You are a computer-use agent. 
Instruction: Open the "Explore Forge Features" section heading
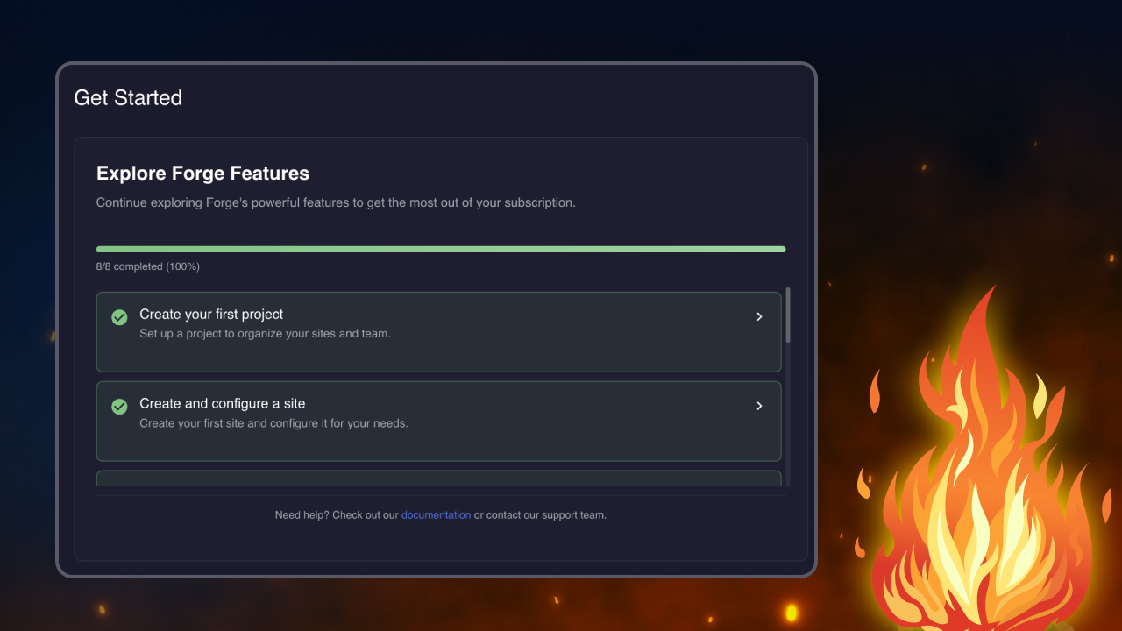pyautogui.click(x=202, y=173)
